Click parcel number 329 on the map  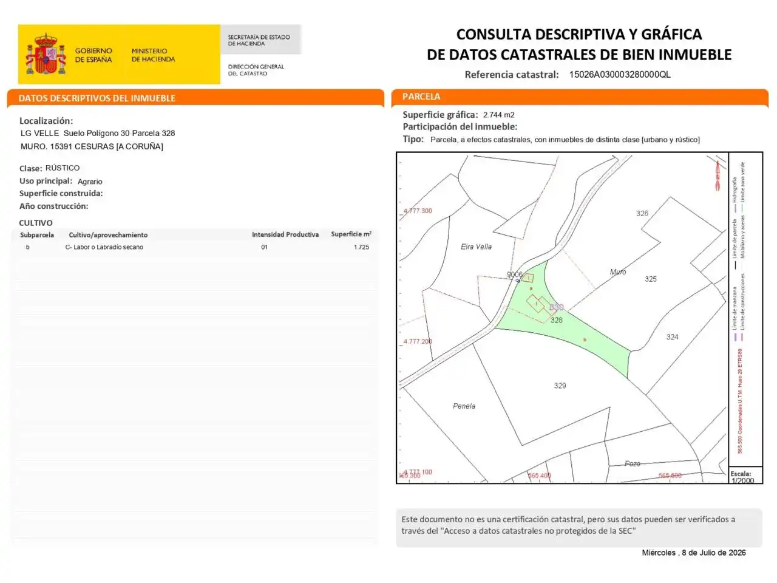(560, 386)
